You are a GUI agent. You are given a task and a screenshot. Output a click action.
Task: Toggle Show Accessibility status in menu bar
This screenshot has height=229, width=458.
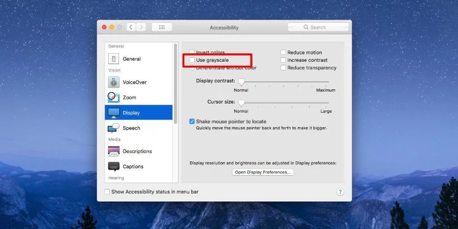pyautogui.click(x=107, y=192)
